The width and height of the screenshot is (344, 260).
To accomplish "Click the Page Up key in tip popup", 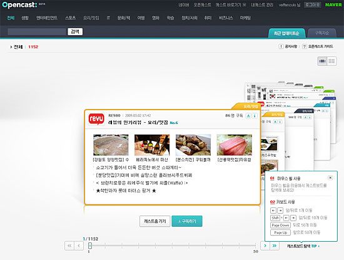I will pos(280,232).
